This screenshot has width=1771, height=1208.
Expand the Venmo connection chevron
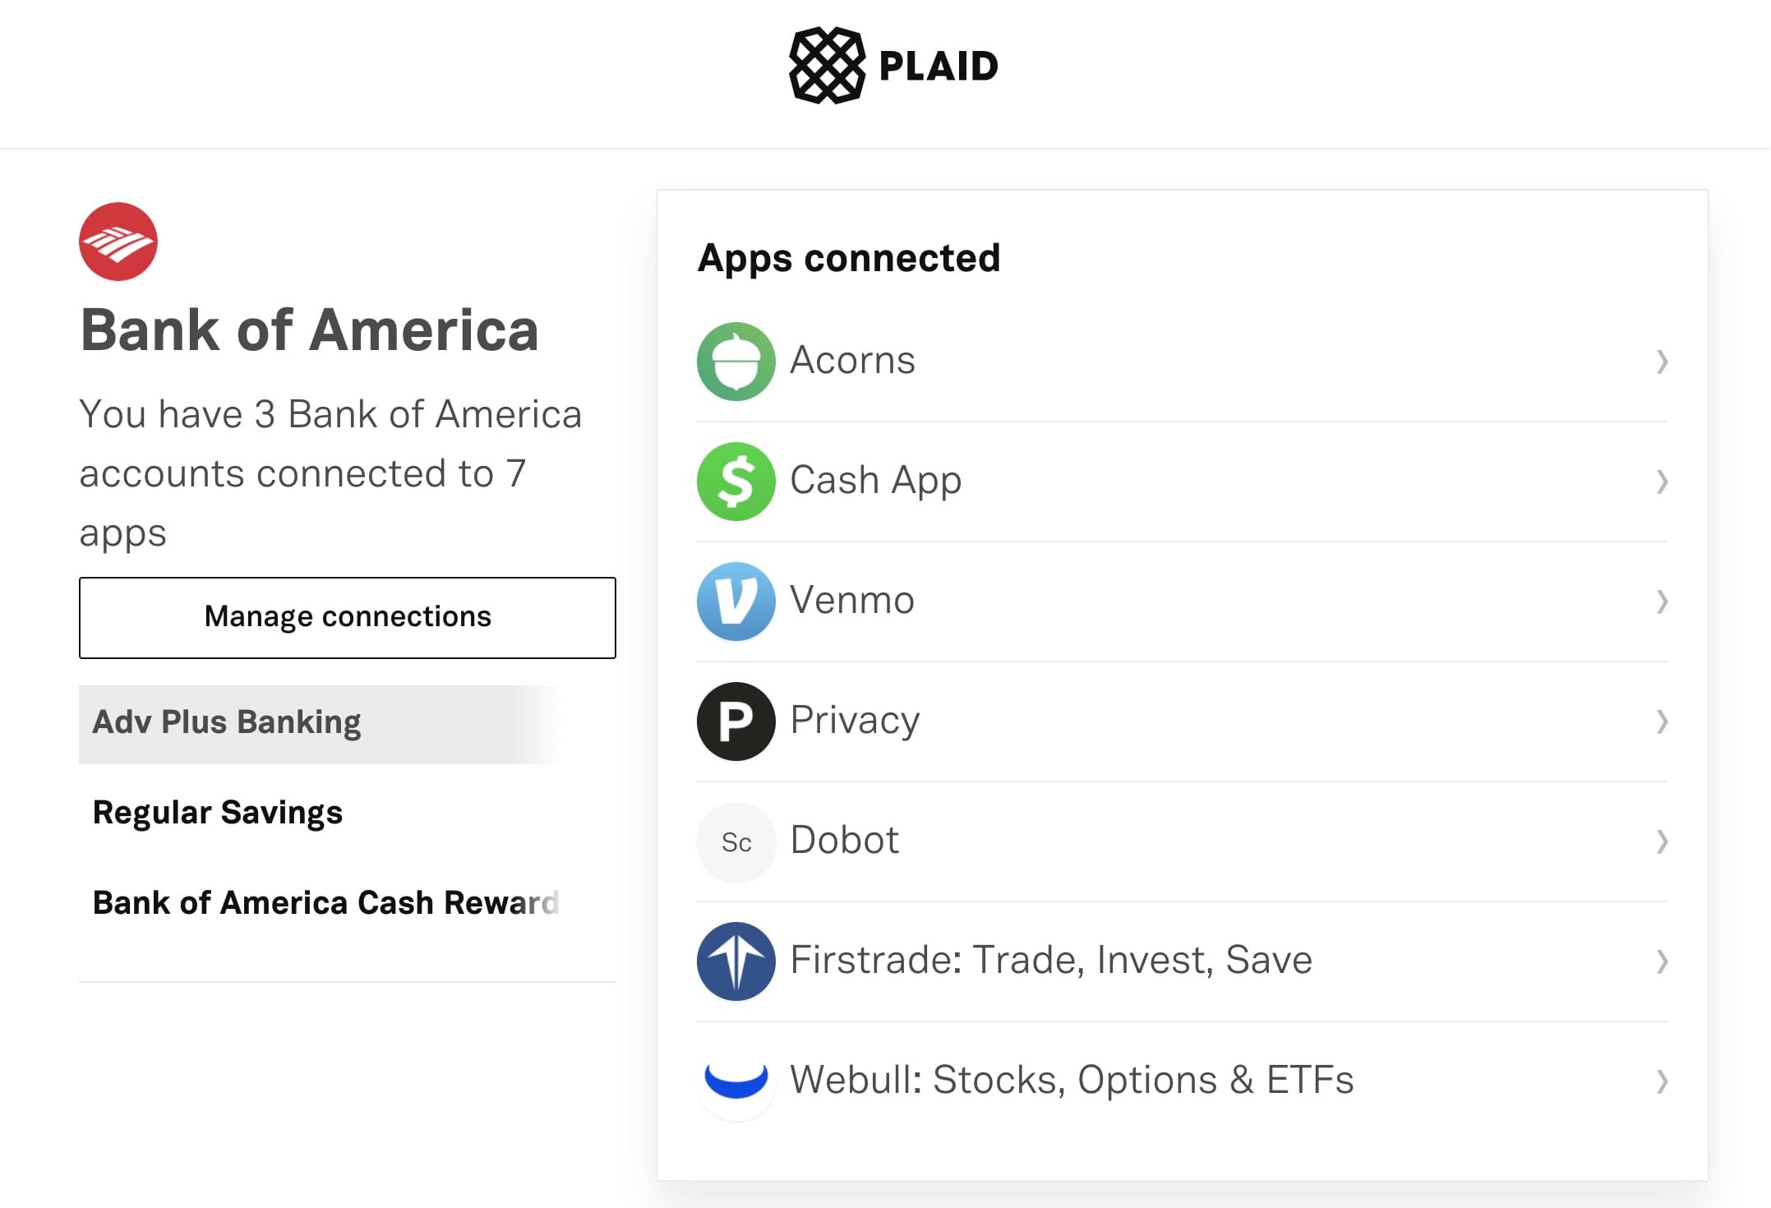pos(1662,602)
